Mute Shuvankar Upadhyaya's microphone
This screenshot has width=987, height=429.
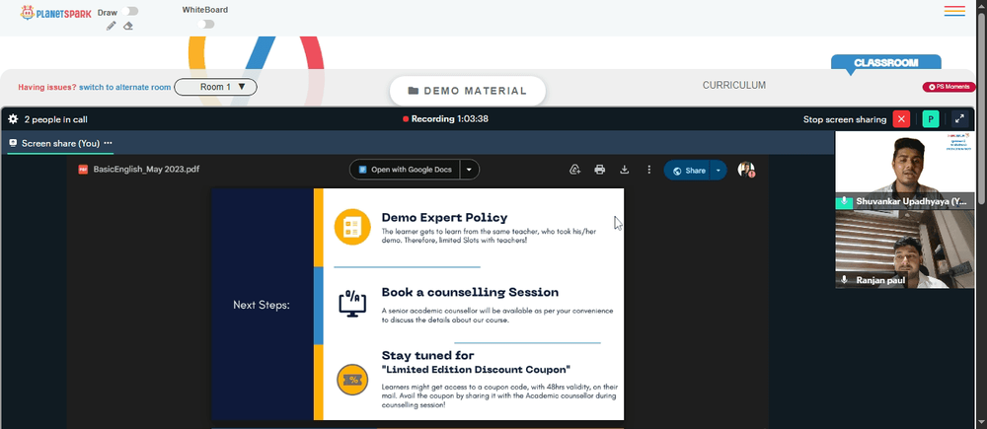coord(844,202)
